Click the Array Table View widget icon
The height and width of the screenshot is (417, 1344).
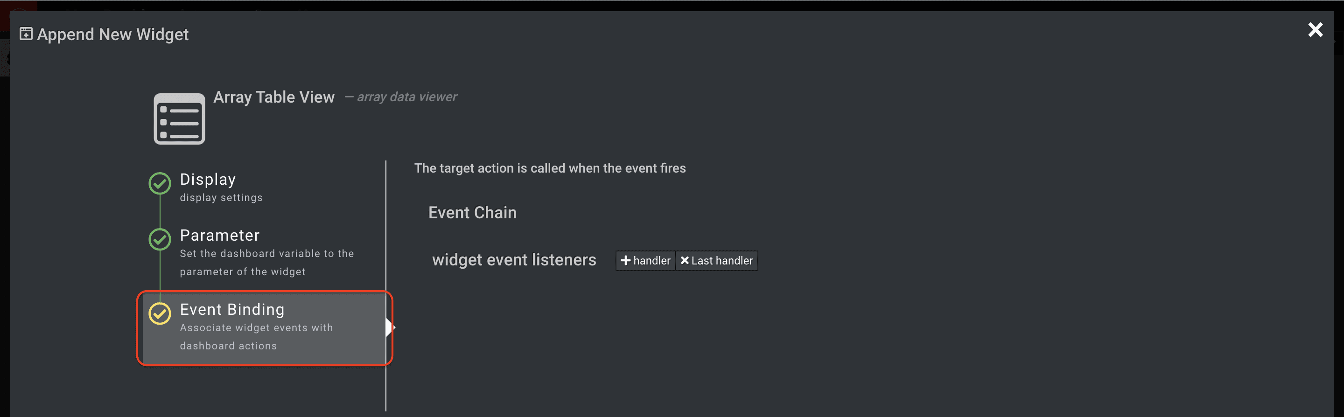179,119
